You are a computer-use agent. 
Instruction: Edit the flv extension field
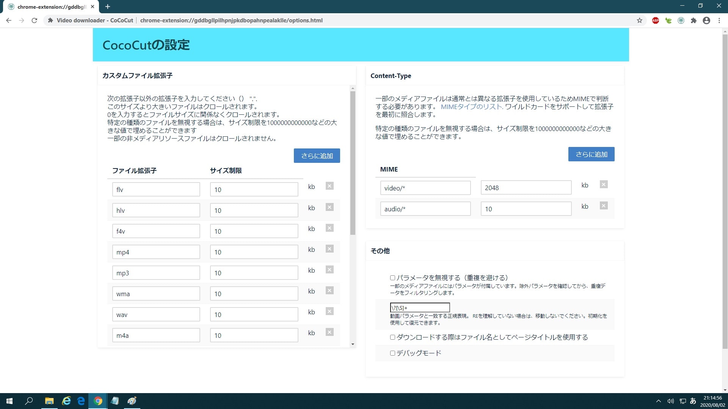coord(156,189)
